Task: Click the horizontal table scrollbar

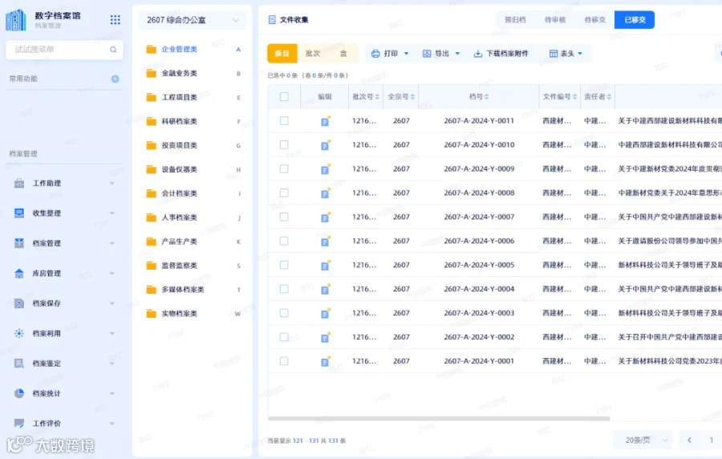Action: [x=439, y=419]
